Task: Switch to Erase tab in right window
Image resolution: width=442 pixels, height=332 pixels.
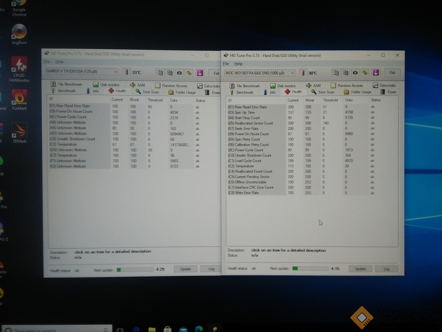Action: coord(388,92)
